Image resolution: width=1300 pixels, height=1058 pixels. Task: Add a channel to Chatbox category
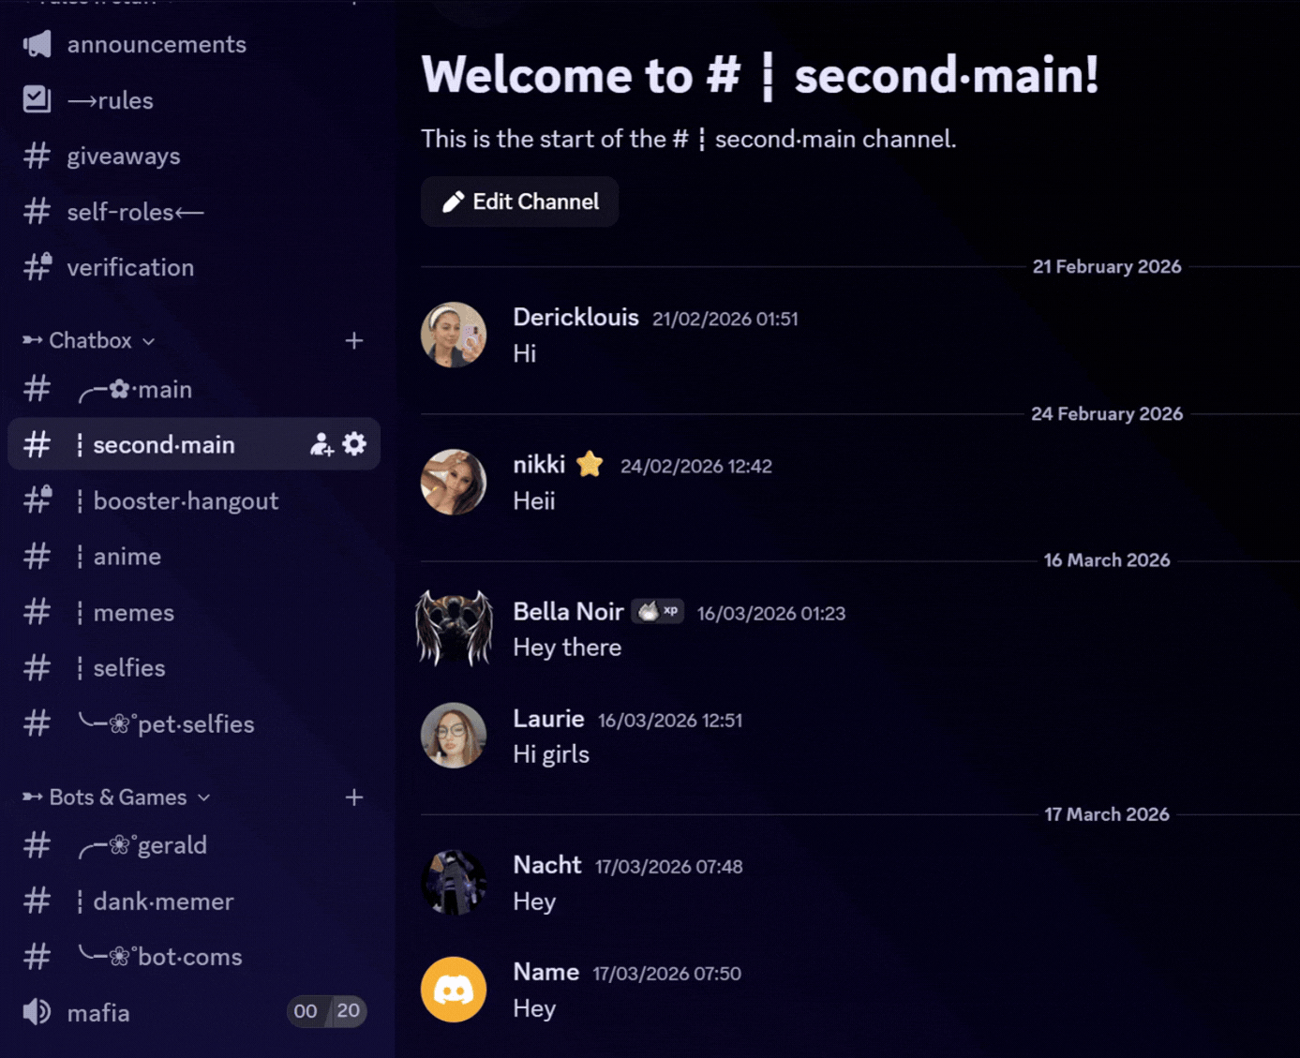pos(354,340)
